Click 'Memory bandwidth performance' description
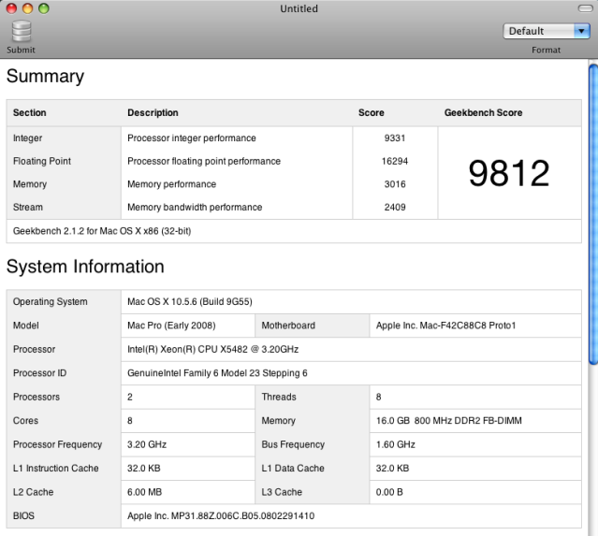Screen dimensions: 598x536 click(x=195, y=207)
